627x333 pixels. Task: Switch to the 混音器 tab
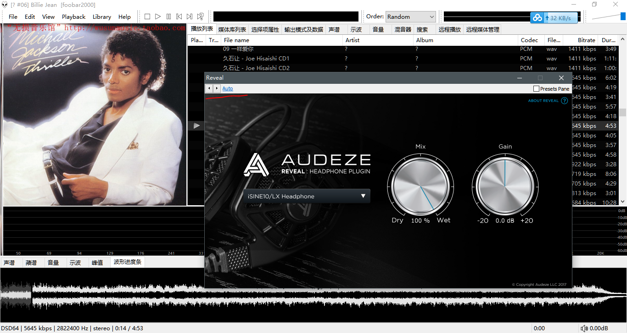click(403, 29)
